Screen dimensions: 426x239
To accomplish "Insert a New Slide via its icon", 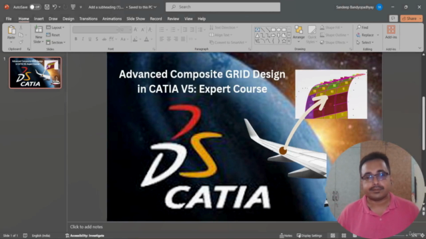I will [39, 29].
